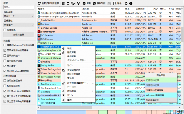Click the Ghostscript GPL disc icon
184x114 pixels.
39,95
